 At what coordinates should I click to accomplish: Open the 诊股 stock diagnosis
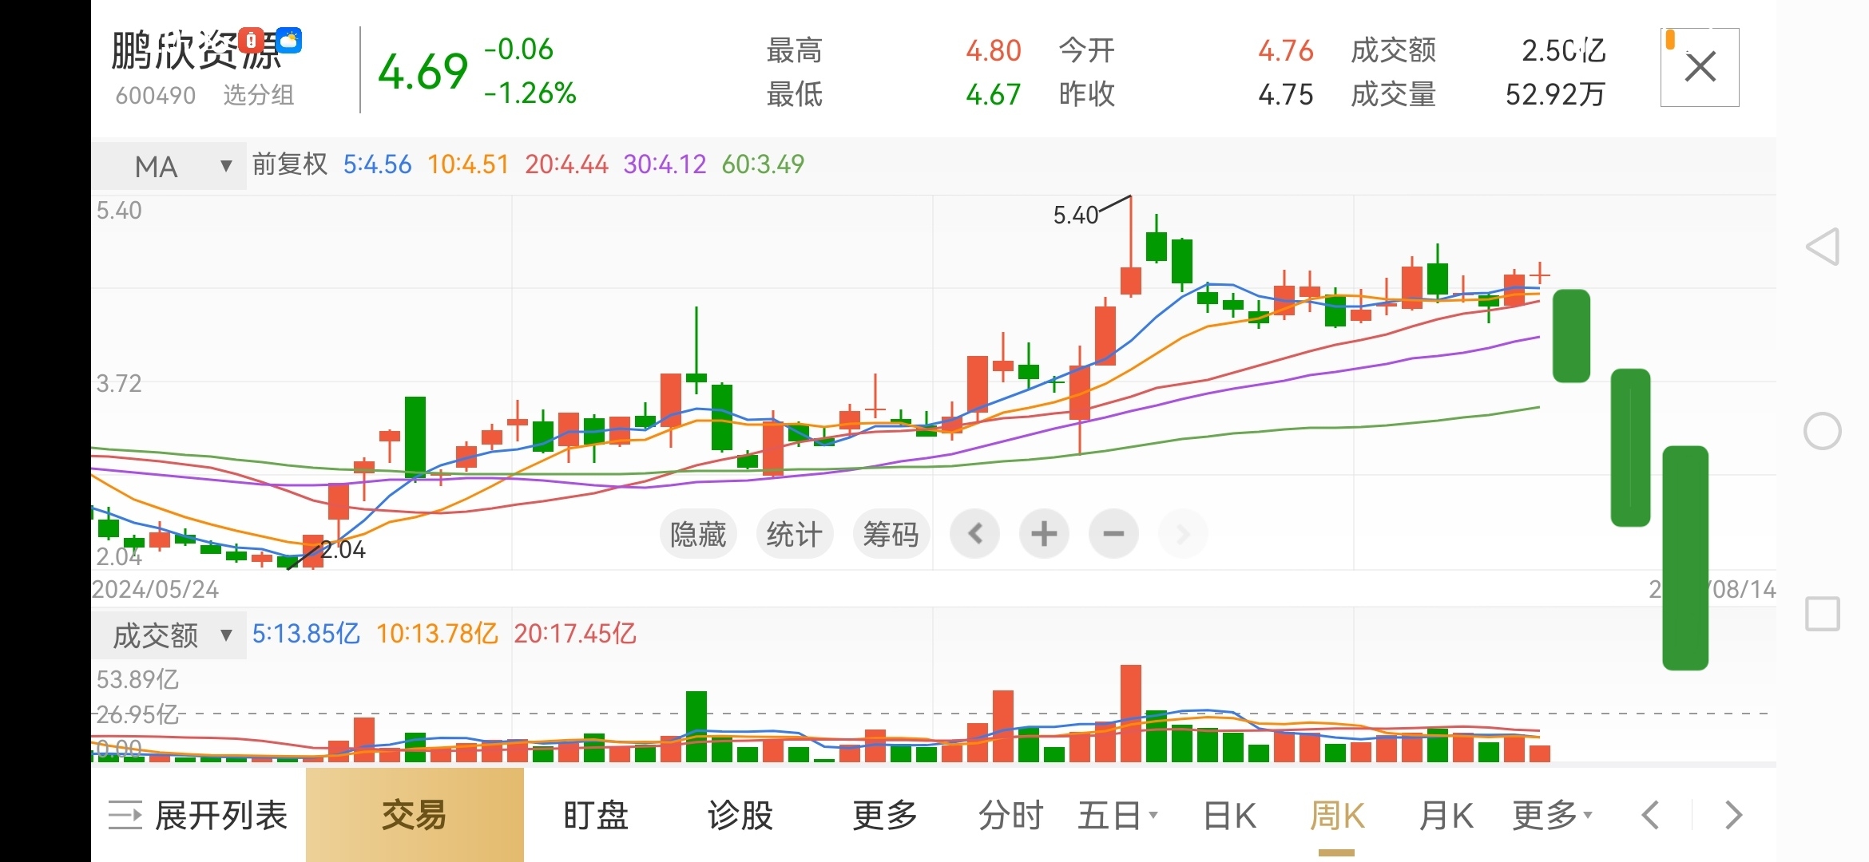tap(740, 816)
